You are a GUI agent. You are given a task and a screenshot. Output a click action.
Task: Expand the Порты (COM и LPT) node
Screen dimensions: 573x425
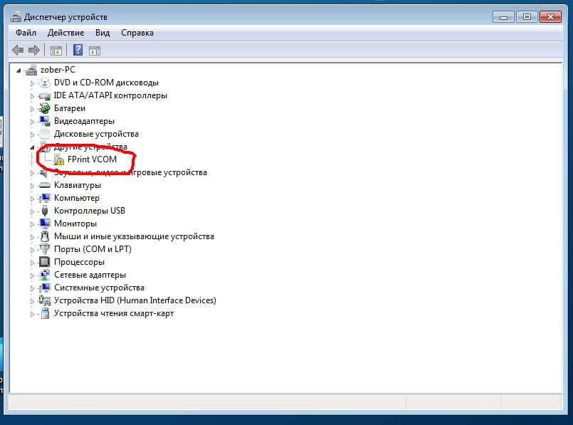[x=32, y=250]
